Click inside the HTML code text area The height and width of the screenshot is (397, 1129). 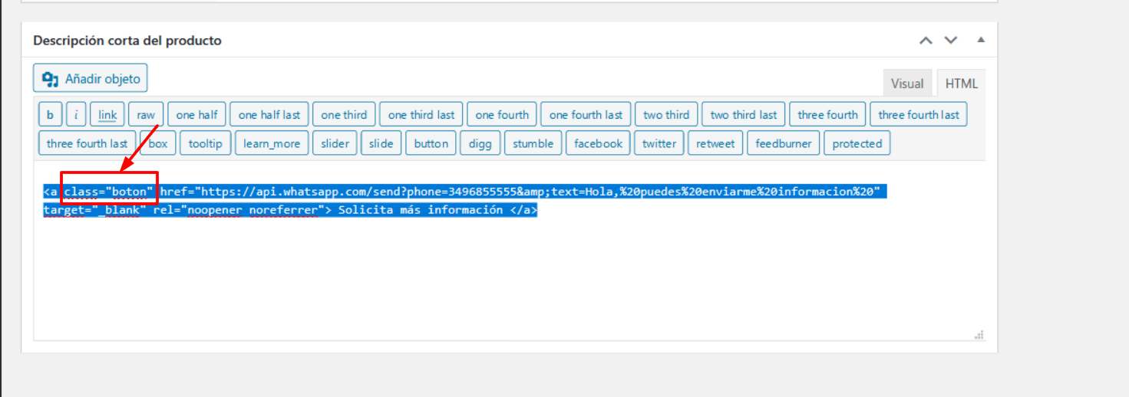510,251
